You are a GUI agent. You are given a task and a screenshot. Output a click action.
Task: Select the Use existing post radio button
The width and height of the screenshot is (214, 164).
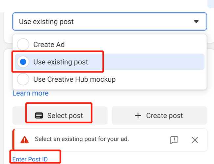pos(23,62)
